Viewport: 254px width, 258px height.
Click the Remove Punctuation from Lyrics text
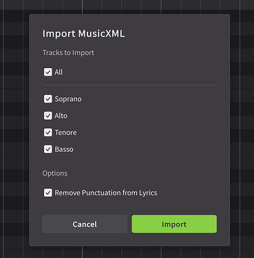(x=106, y=193)
